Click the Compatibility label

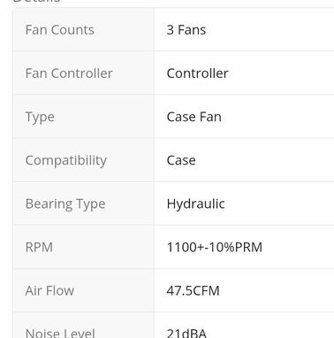[x=66, y=161]
